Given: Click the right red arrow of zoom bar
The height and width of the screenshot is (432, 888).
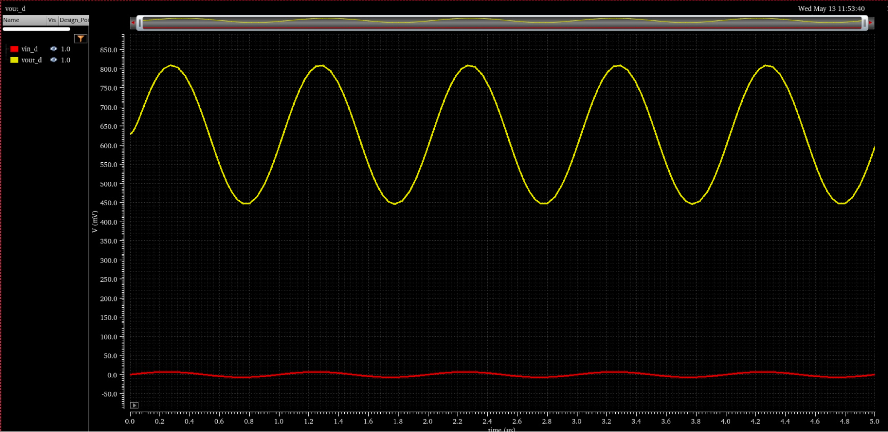Looking at the screenshot, I should click(x=871, y=23).
